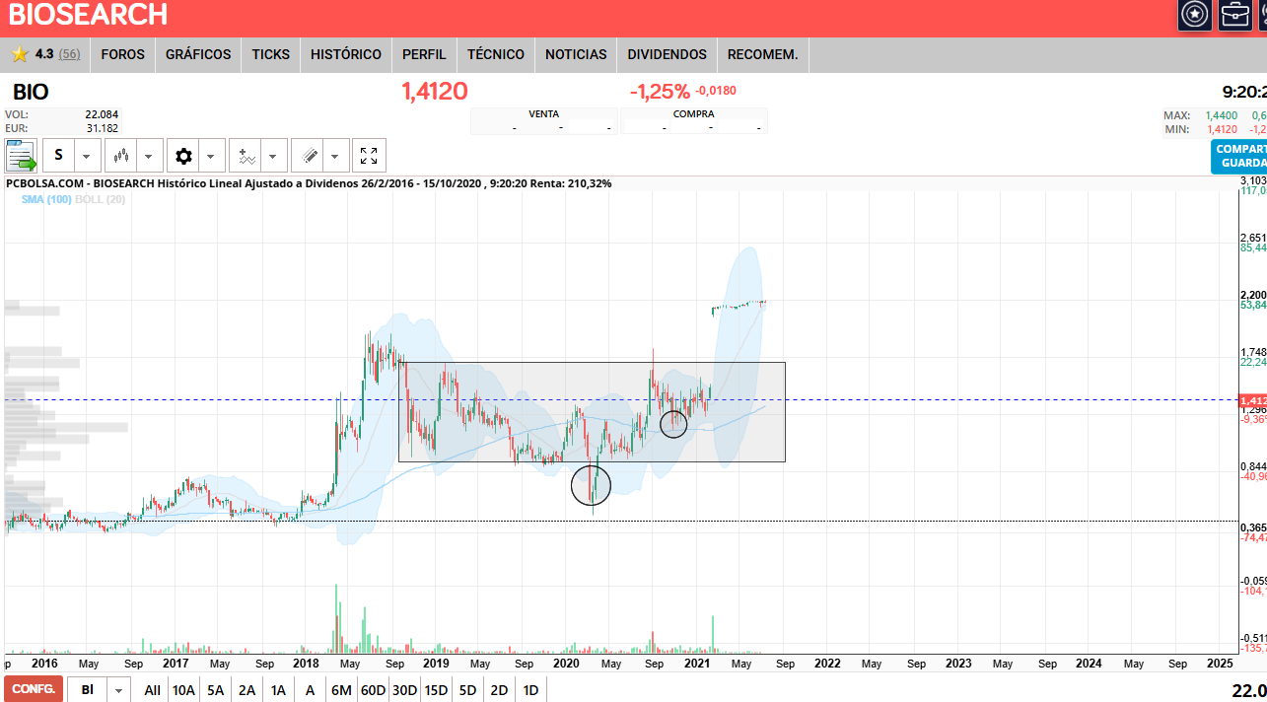The width and height of the screenshot is (1267, 702).
Task: Click the MAX value 1,4400
Action: (x=1221, y=115)
